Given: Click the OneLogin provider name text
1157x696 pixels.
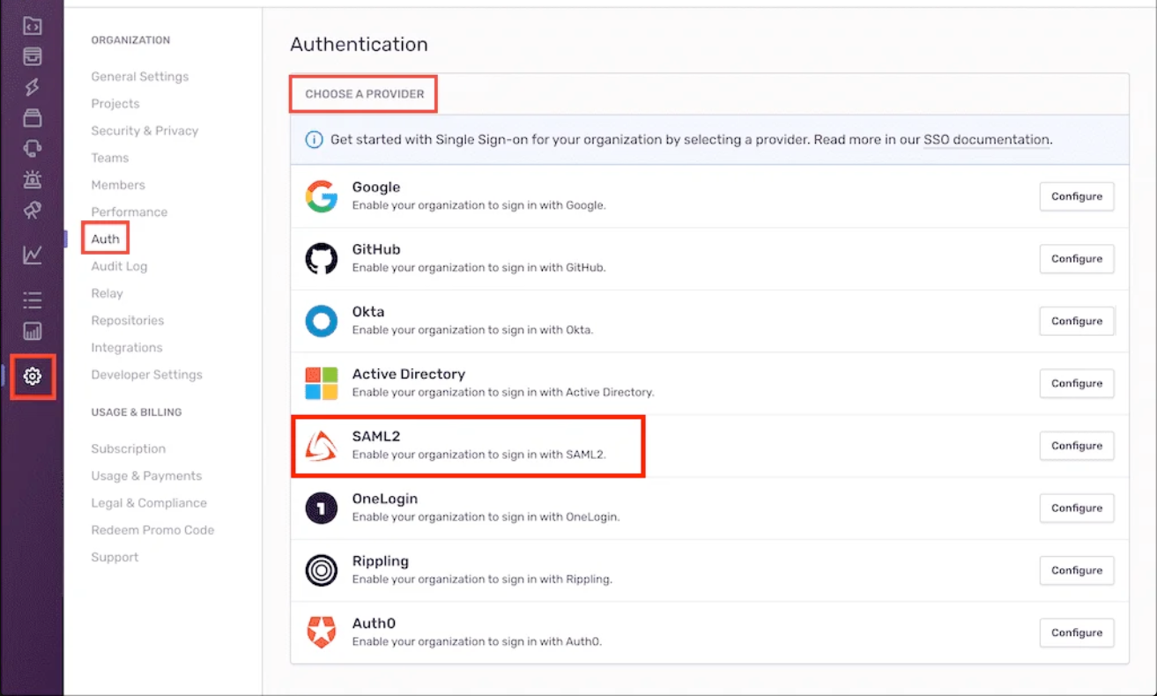Looking at the screenshot, I should click(385, 499).
